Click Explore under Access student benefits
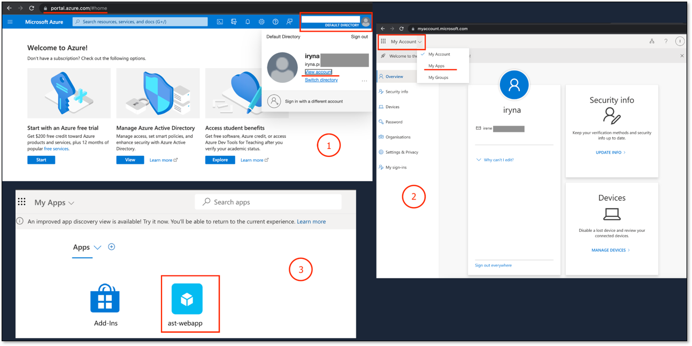 pyautogui.click(x=220, y=160)
